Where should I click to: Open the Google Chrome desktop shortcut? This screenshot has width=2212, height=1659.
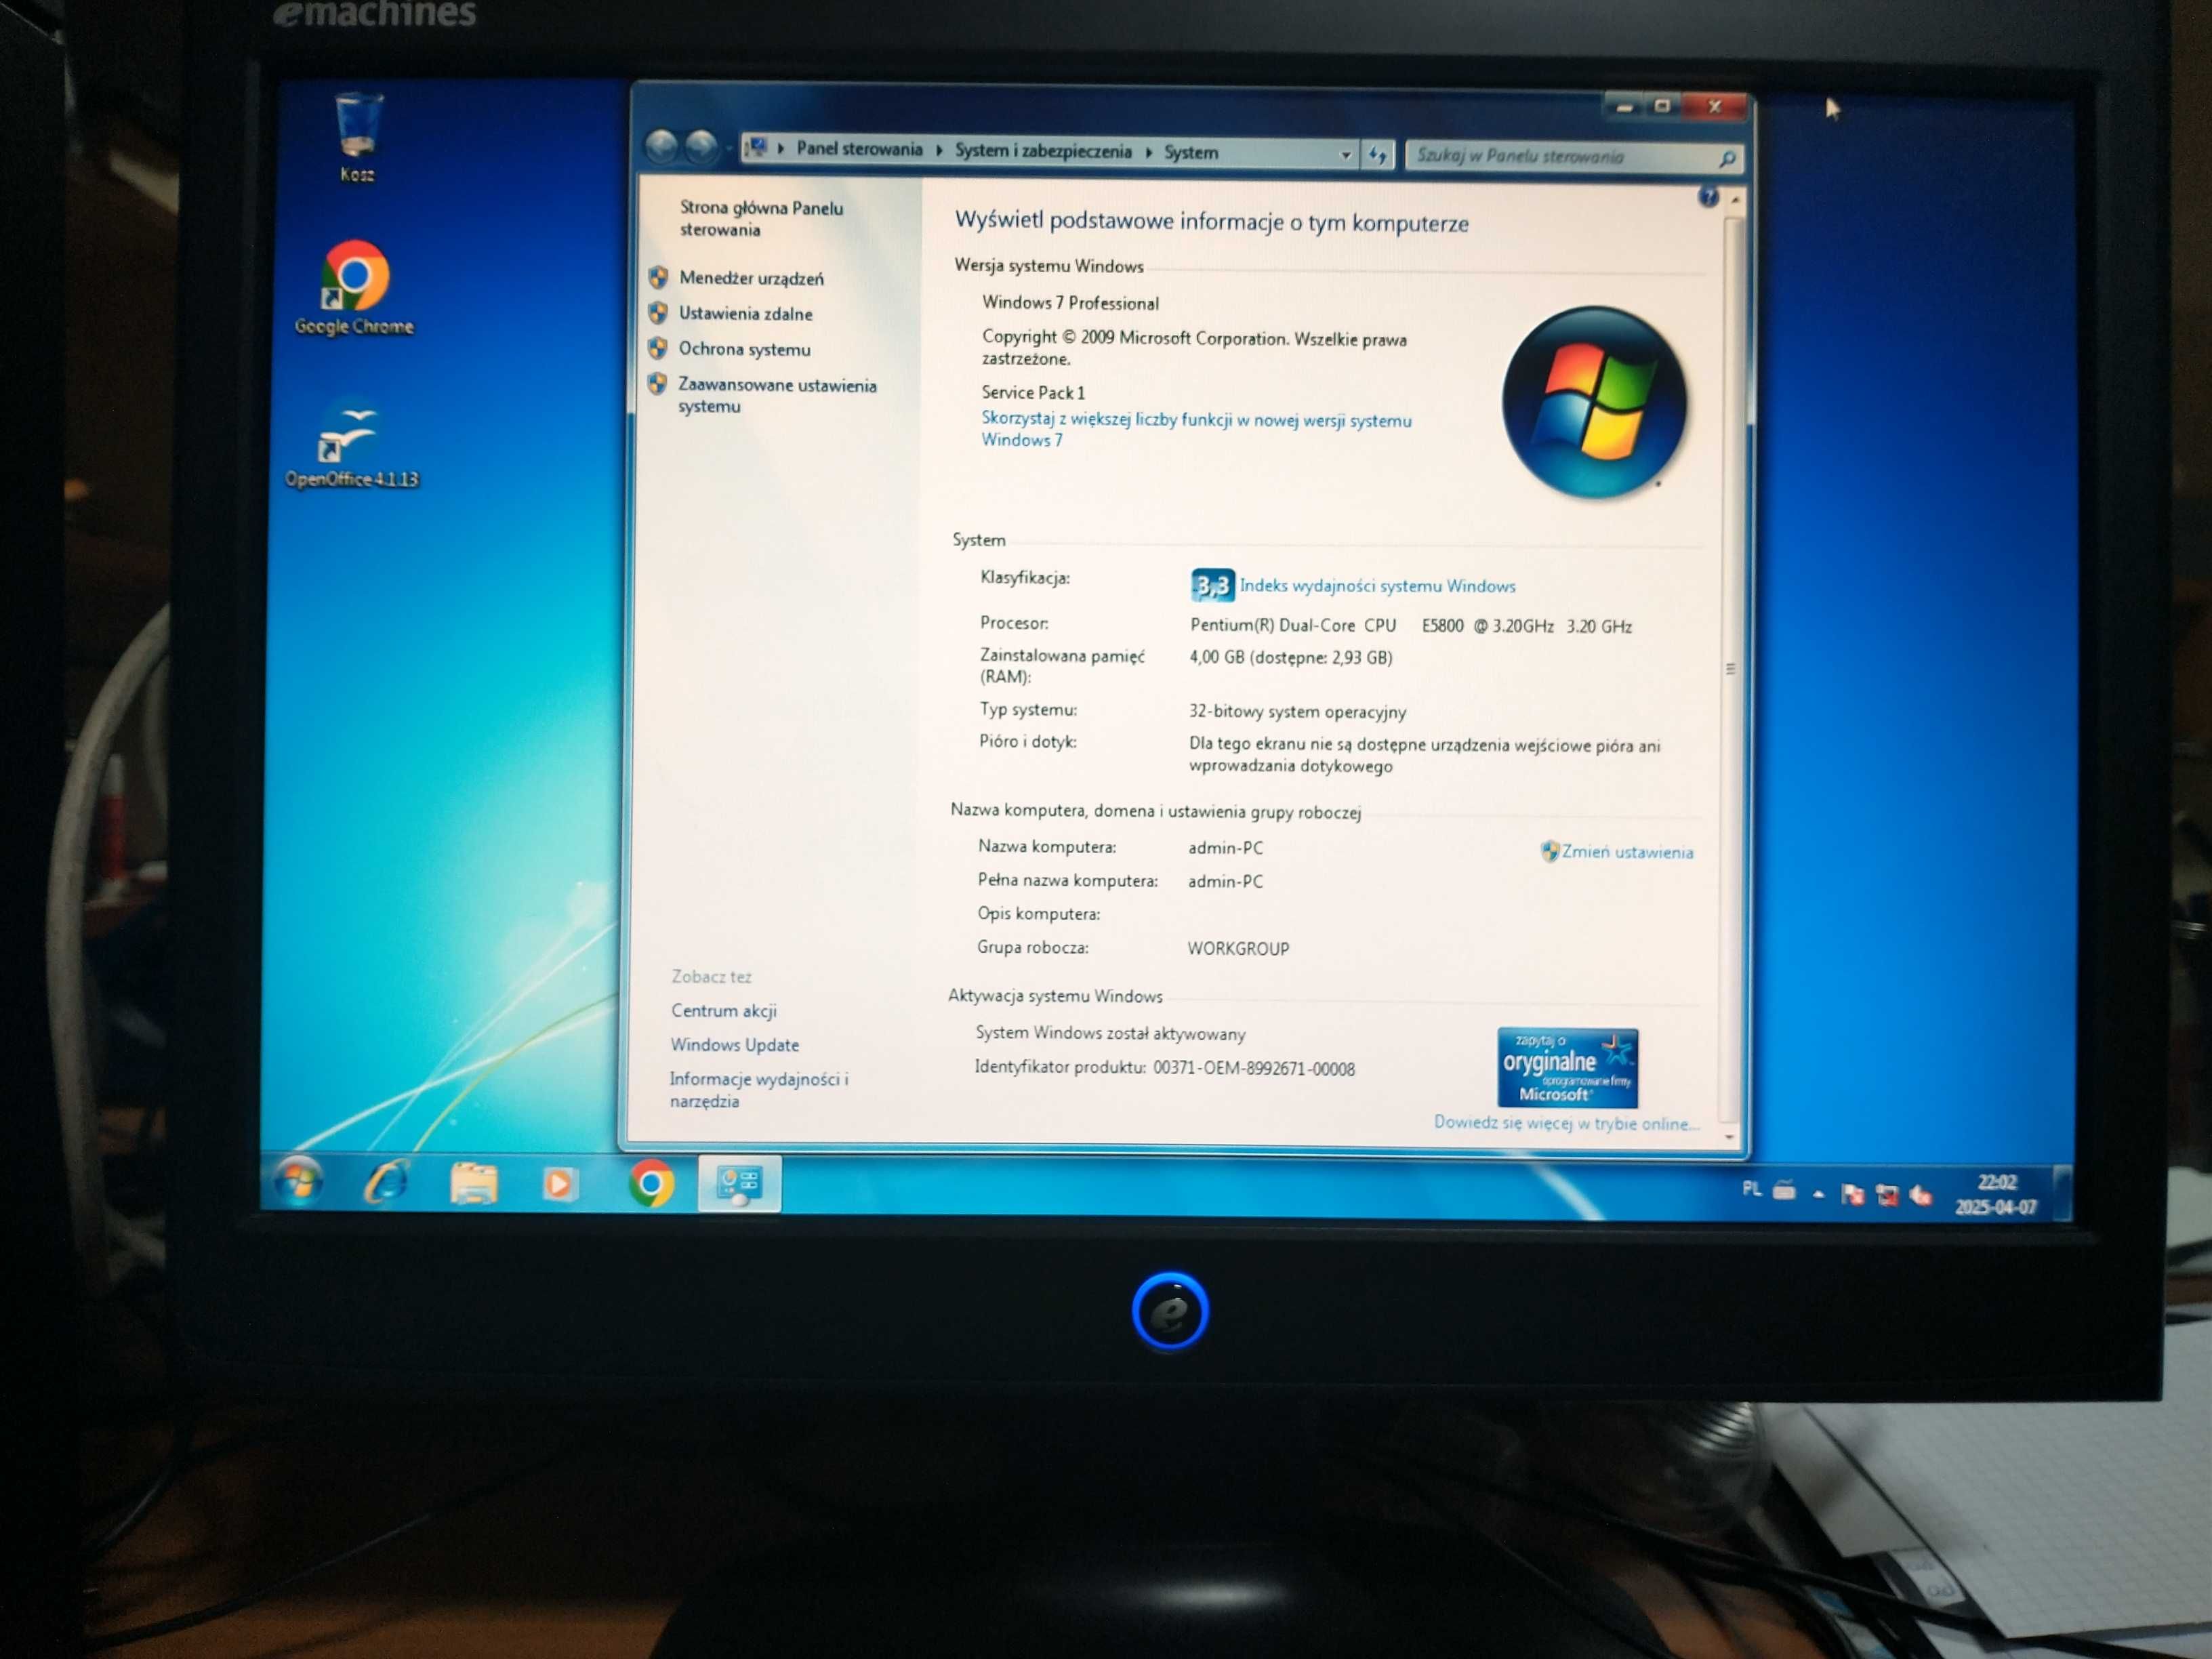(354, 287)
